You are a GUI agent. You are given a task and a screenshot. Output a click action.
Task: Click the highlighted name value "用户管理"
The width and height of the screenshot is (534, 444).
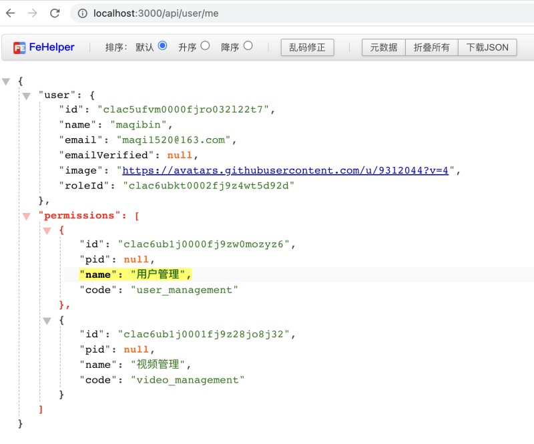click(158, 274)
